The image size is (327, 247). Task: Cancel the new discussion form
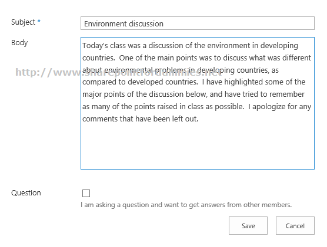pyautogui.click(x=295, y=225)
